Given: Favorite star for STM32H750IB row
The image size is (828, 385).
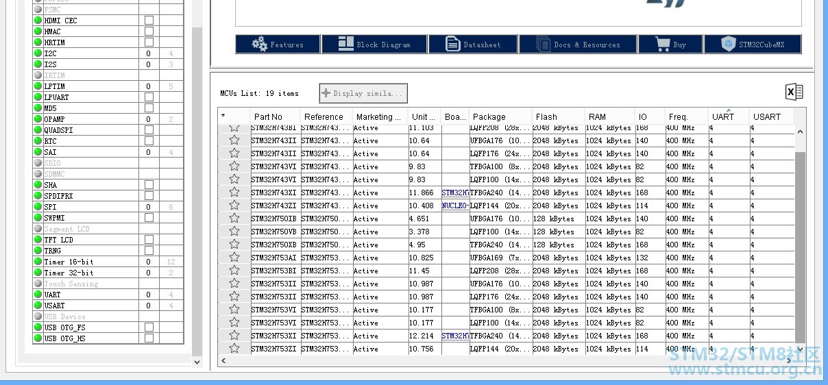Looking at the screenshot, I should [234, 219].
